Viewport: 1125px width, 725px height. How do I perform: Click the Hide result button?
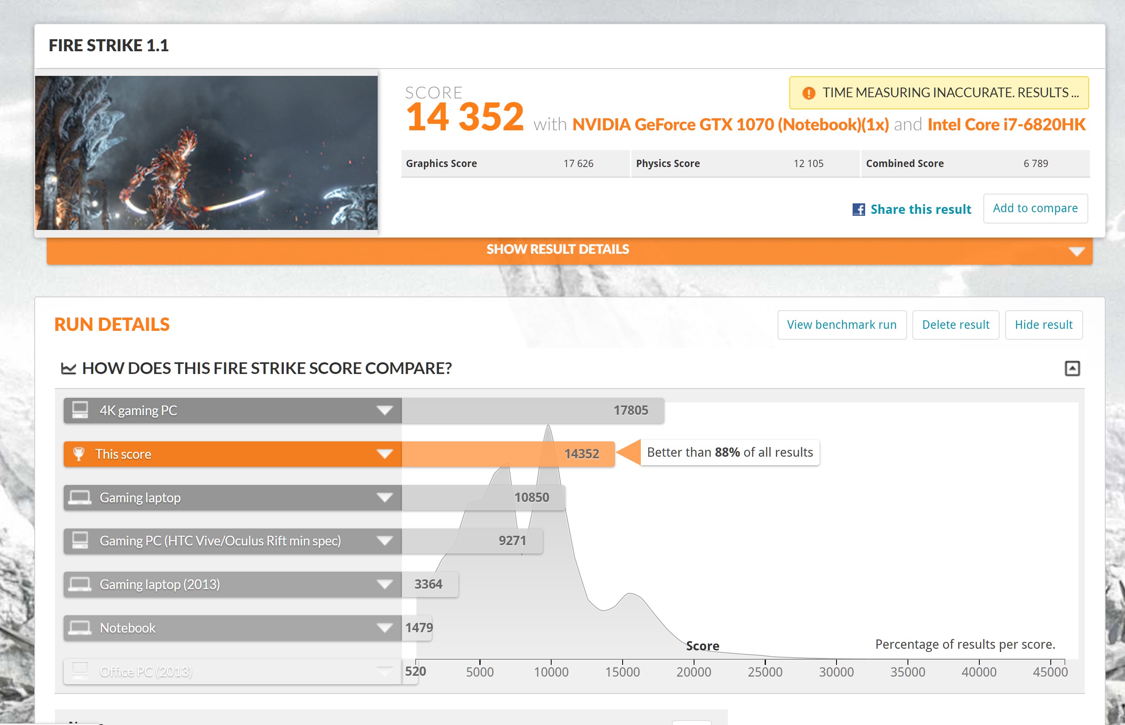tap(1043, 325)
